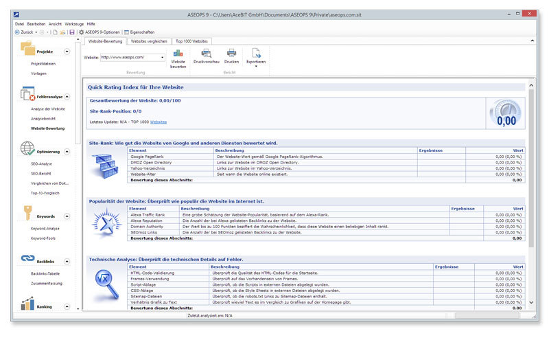Viewport: 549px width, 338px height.
Task: Open SEO-Bericht in sidebar
Action: (40, 174)
